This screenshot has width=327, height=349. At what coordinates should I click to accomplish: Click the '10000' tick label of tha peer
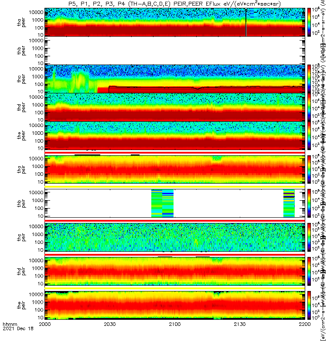pyautogui.click(x=36, y=12)
